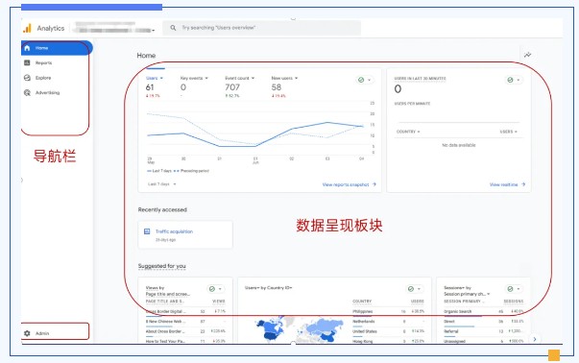Open the Traffic acquisition recent card
This screenshot has width=579, height=363.
click(185, 234)
